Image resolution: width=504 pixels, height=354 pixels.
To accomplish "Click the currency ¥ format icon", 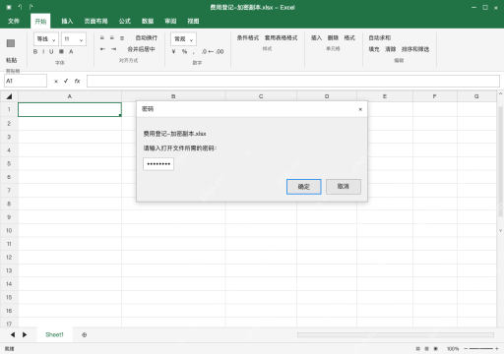I will 173,51.
